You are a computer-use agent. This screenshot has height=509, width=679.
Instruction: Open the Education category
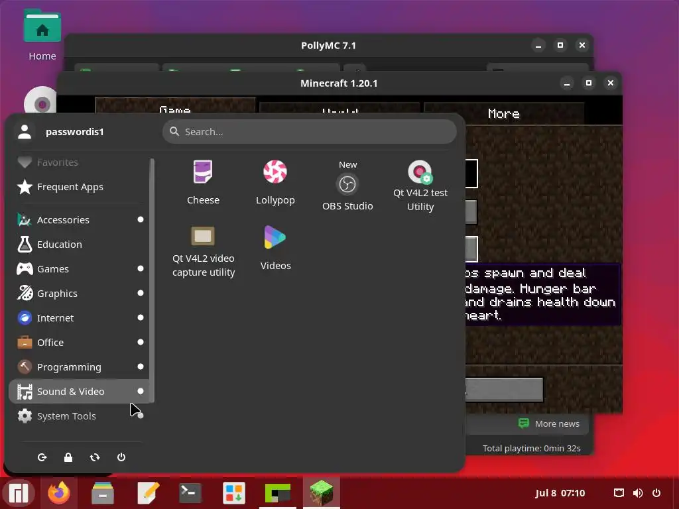(x=80, y=245)
